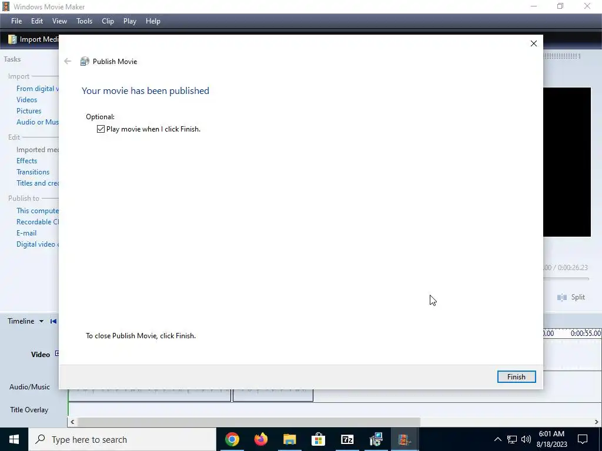Click timeline scrollbar right arrow
Image resolution: width=602 pixels, height=451 pixels.
(596, 422)
